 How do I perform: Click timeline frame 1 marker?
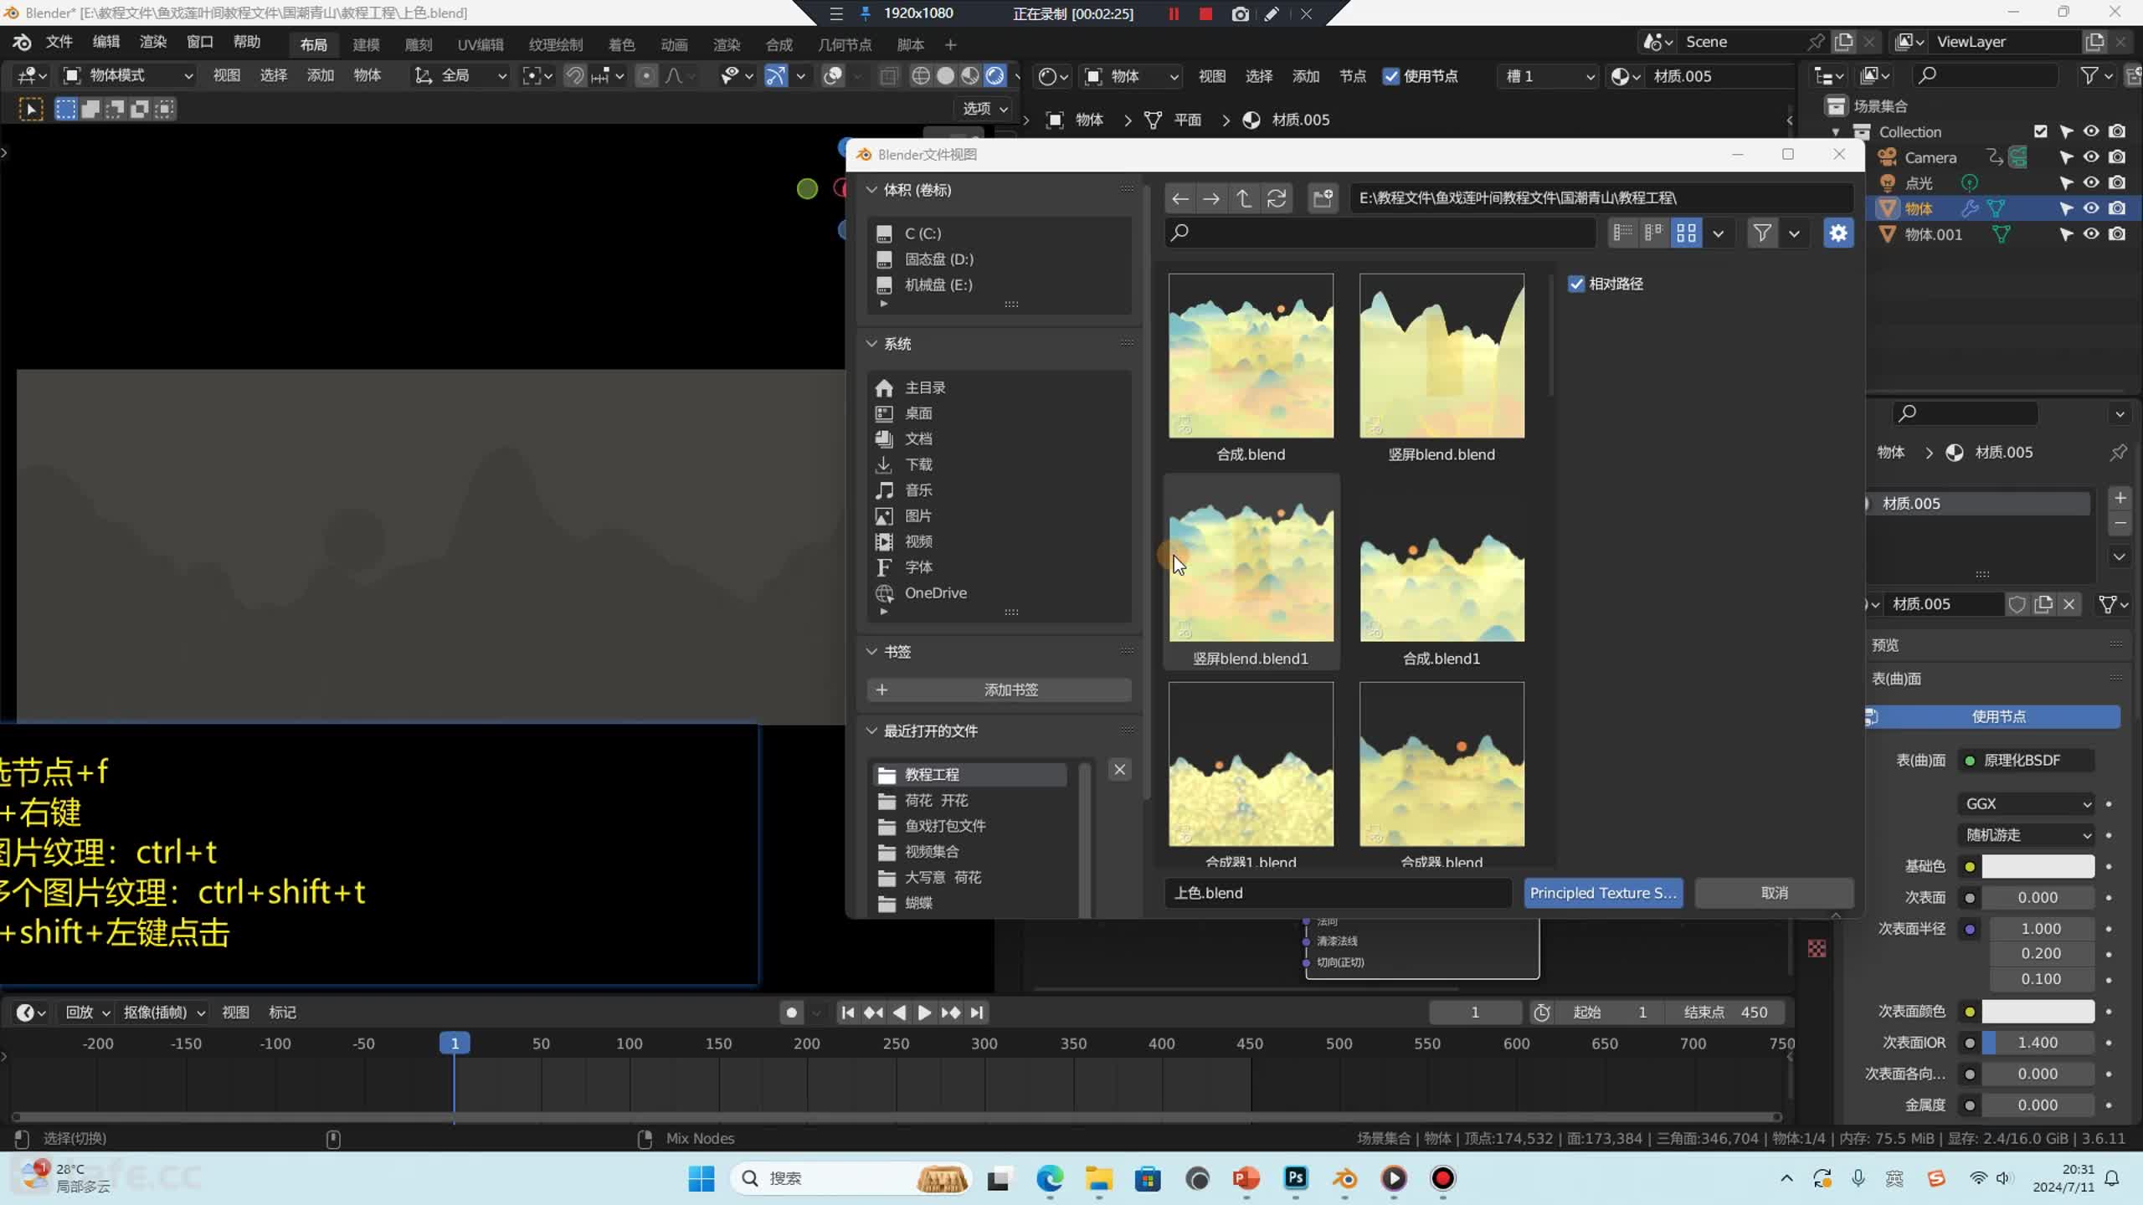coord(454,1042)
